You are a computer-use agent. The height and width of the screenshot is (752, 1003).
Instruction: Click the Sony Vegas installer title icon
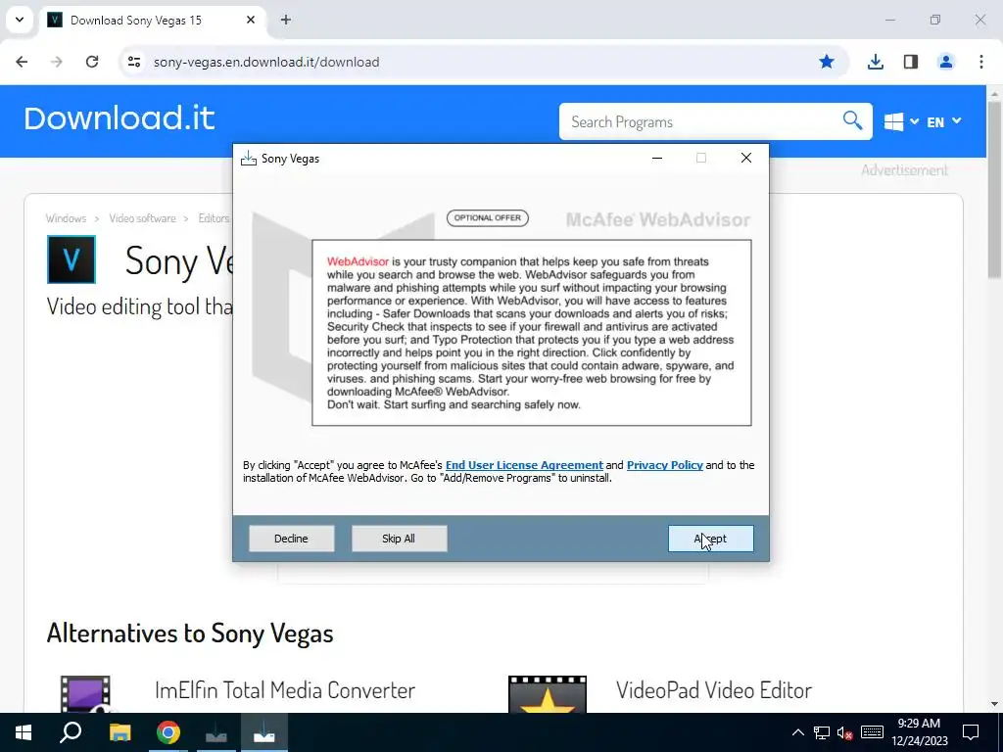(248, 159)
